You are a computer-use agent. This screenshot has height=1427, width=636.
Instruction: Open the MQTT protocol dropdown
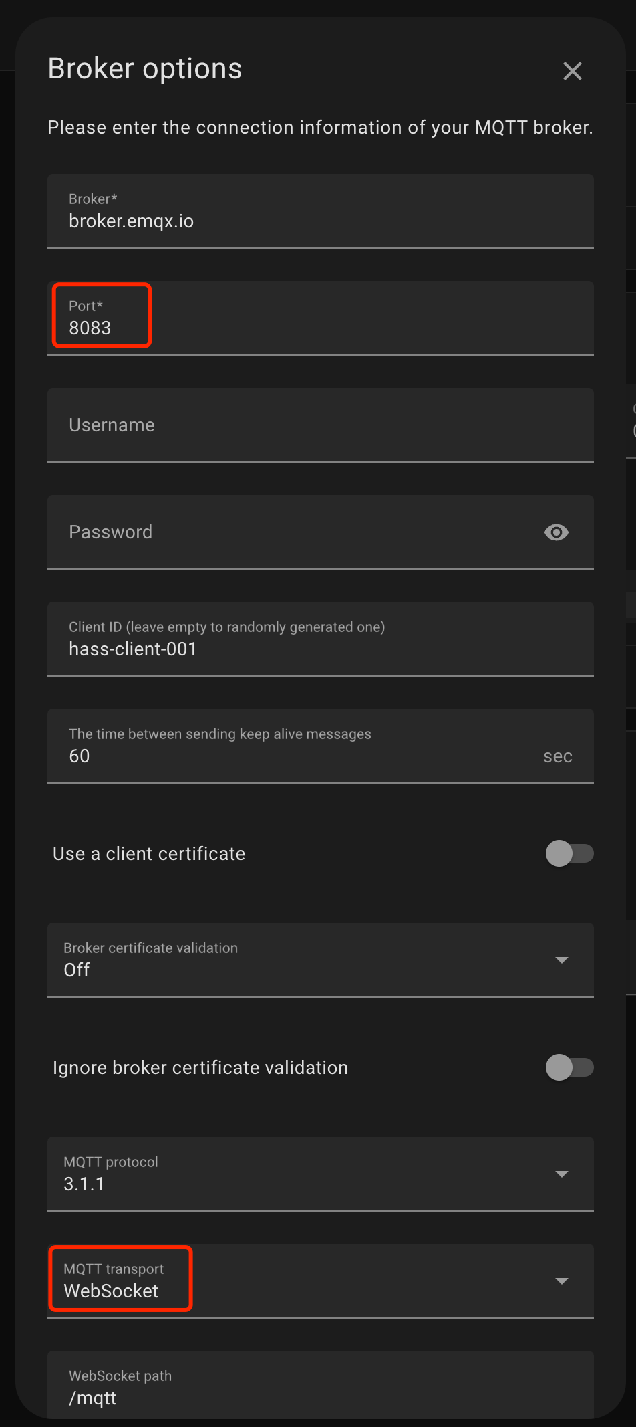click(562, 1174)
